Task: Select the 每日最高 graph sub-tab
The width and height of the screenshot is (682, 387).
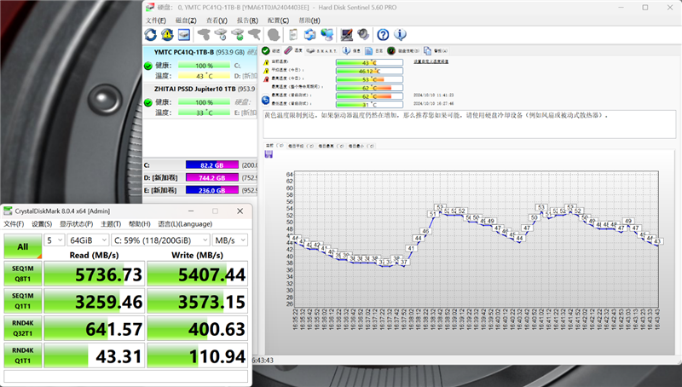Action: pyautogui.click(x=331, y=146)
